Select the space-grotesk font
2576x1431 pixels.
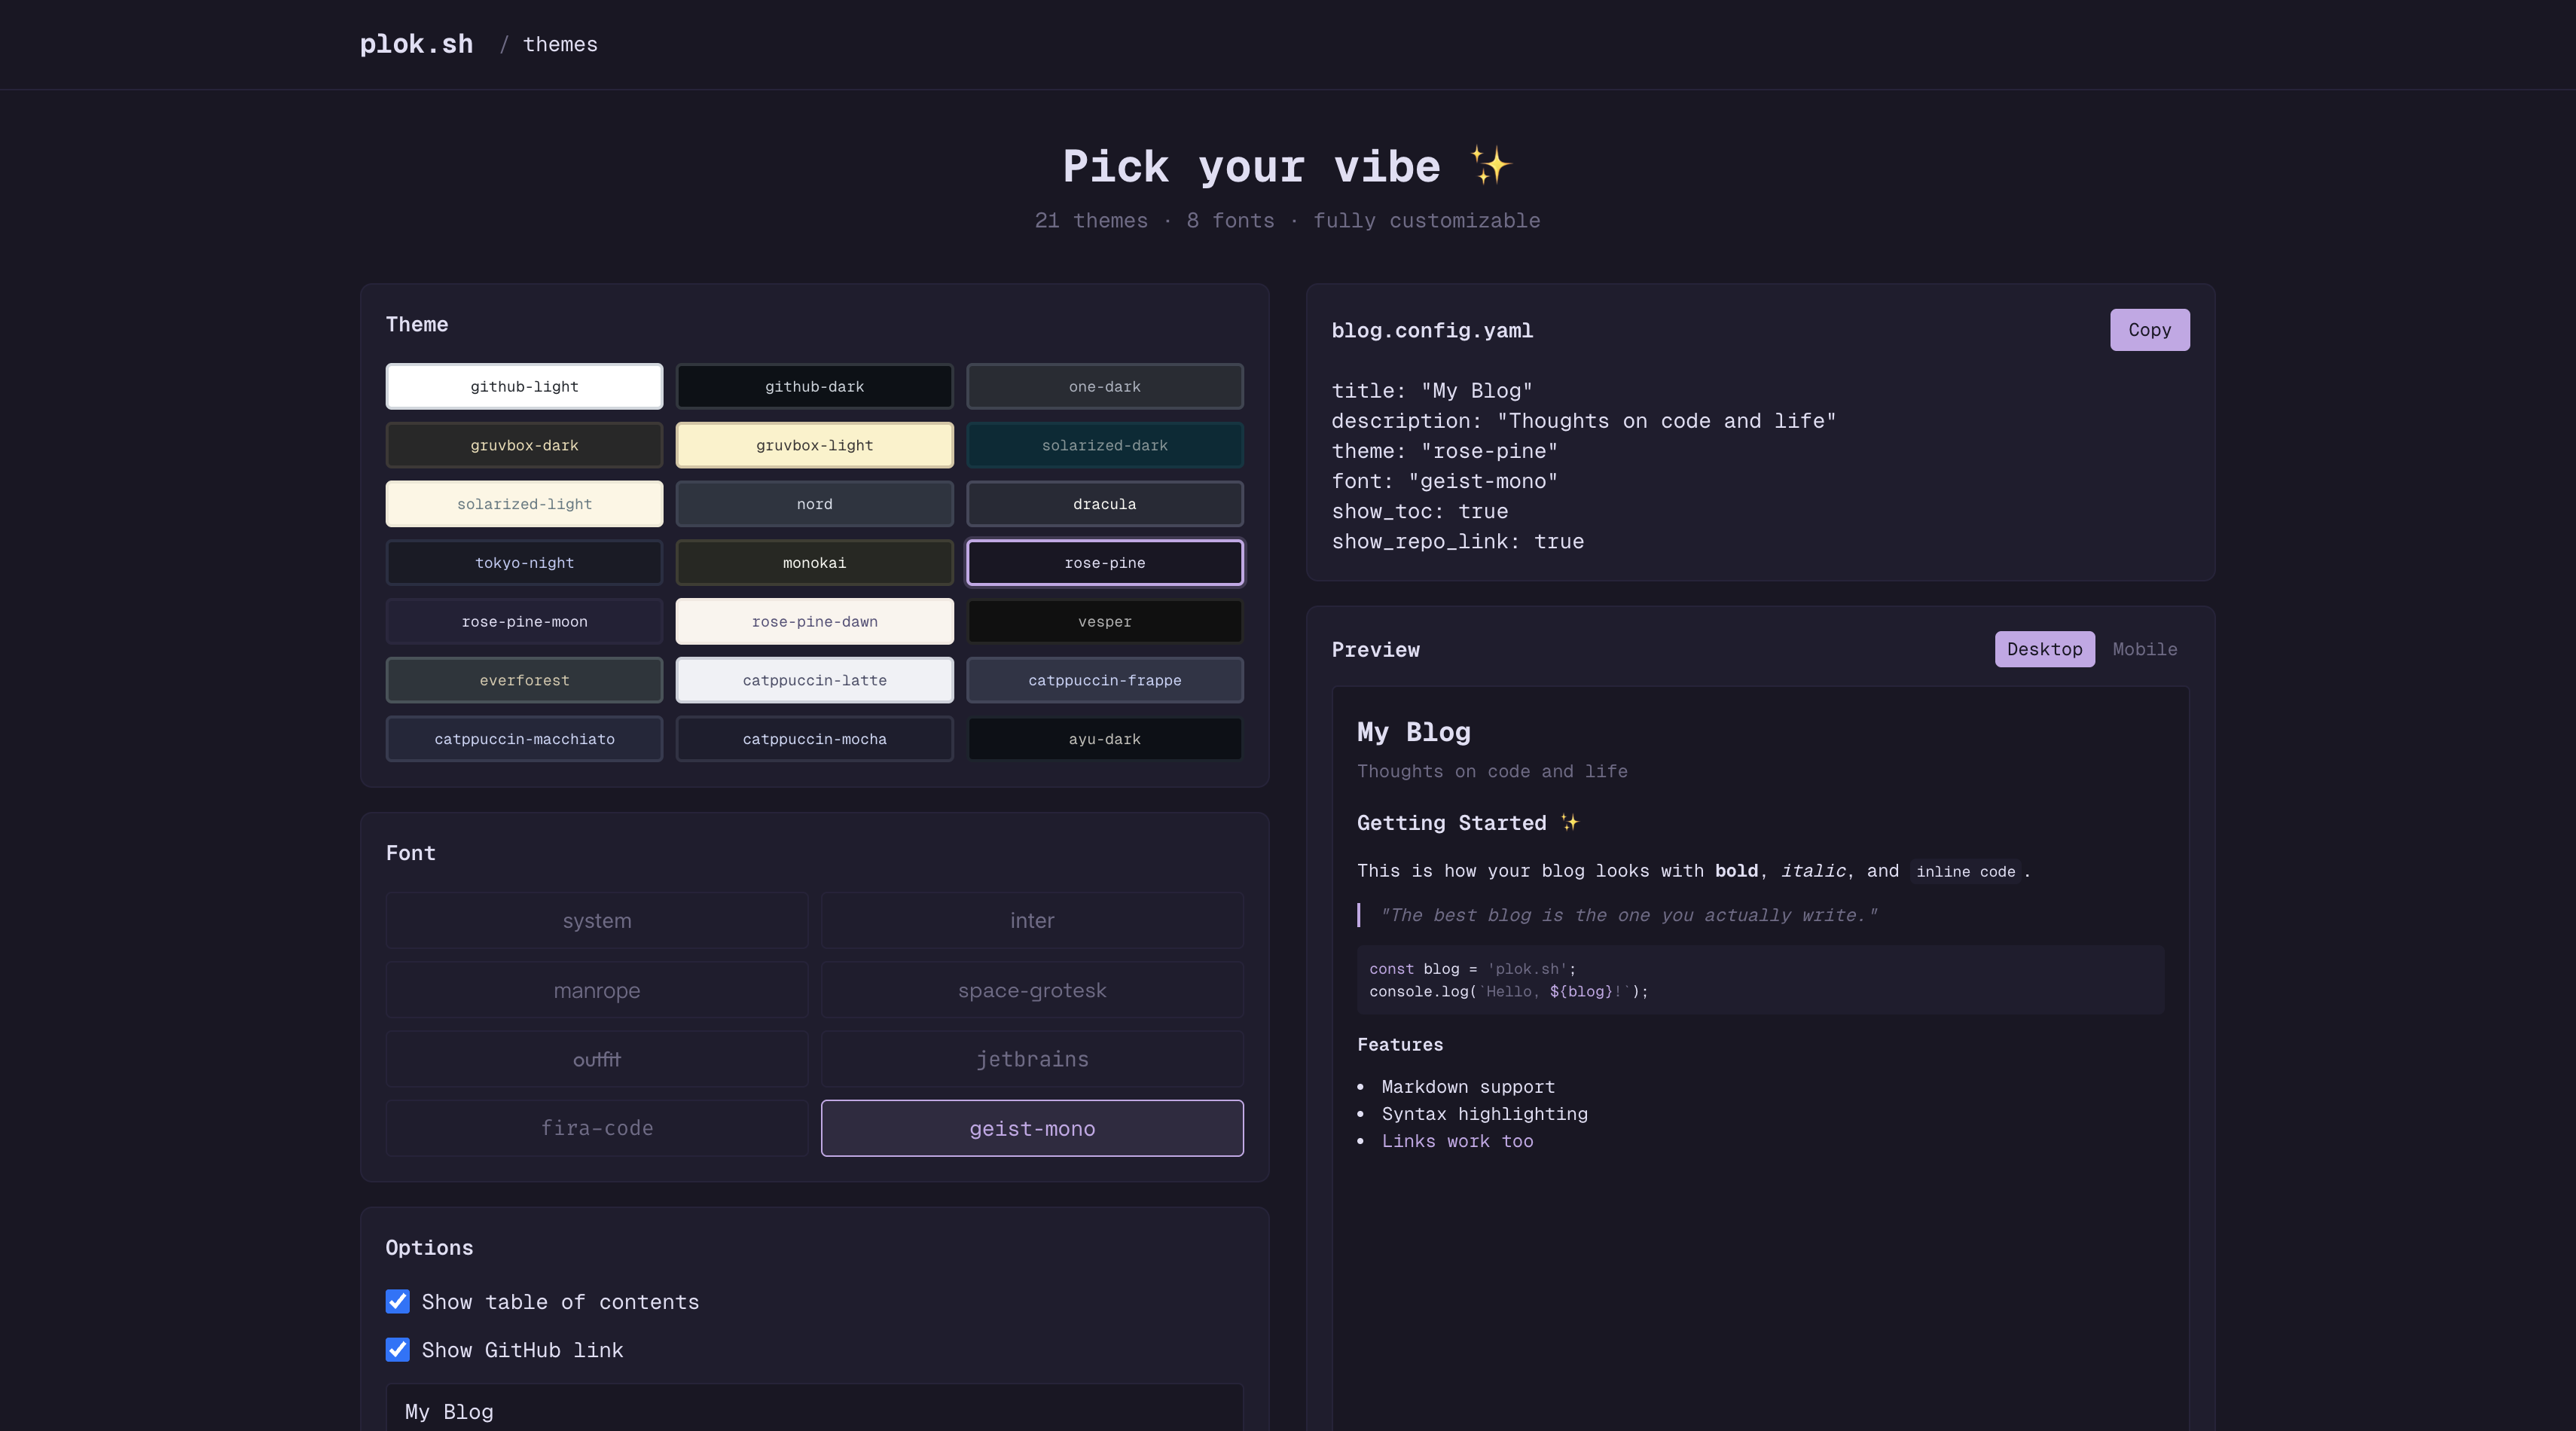click(1032, 989)
